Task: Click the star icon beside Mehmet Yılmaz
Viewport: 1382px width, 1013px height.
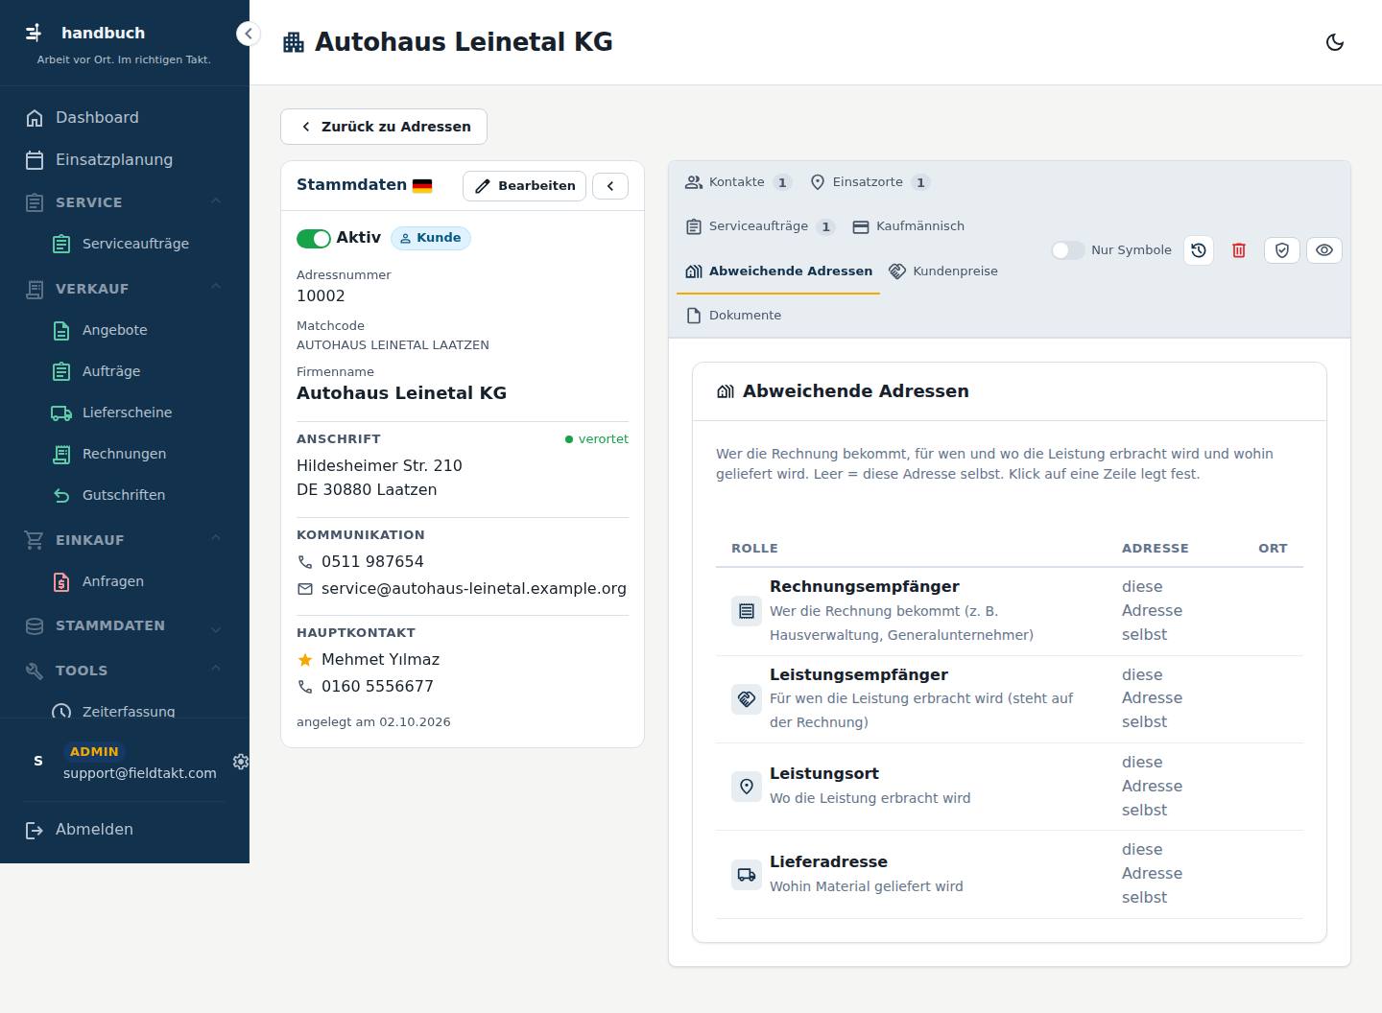Action: pos(305,660)
